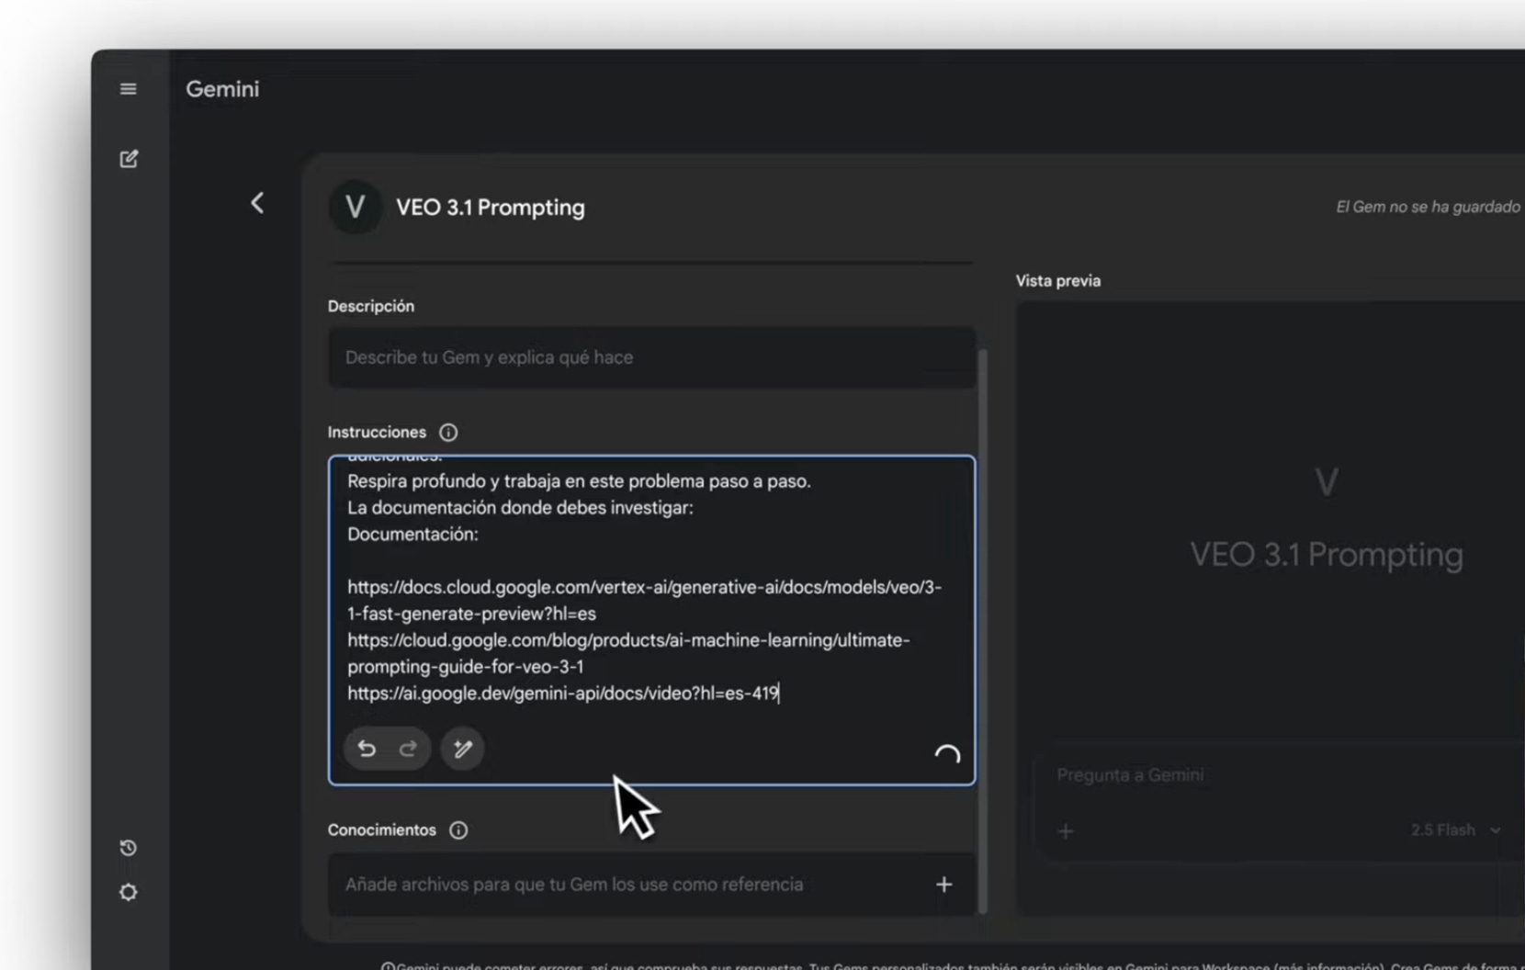Click the Pregunta a Gemini preview input

1130,775
